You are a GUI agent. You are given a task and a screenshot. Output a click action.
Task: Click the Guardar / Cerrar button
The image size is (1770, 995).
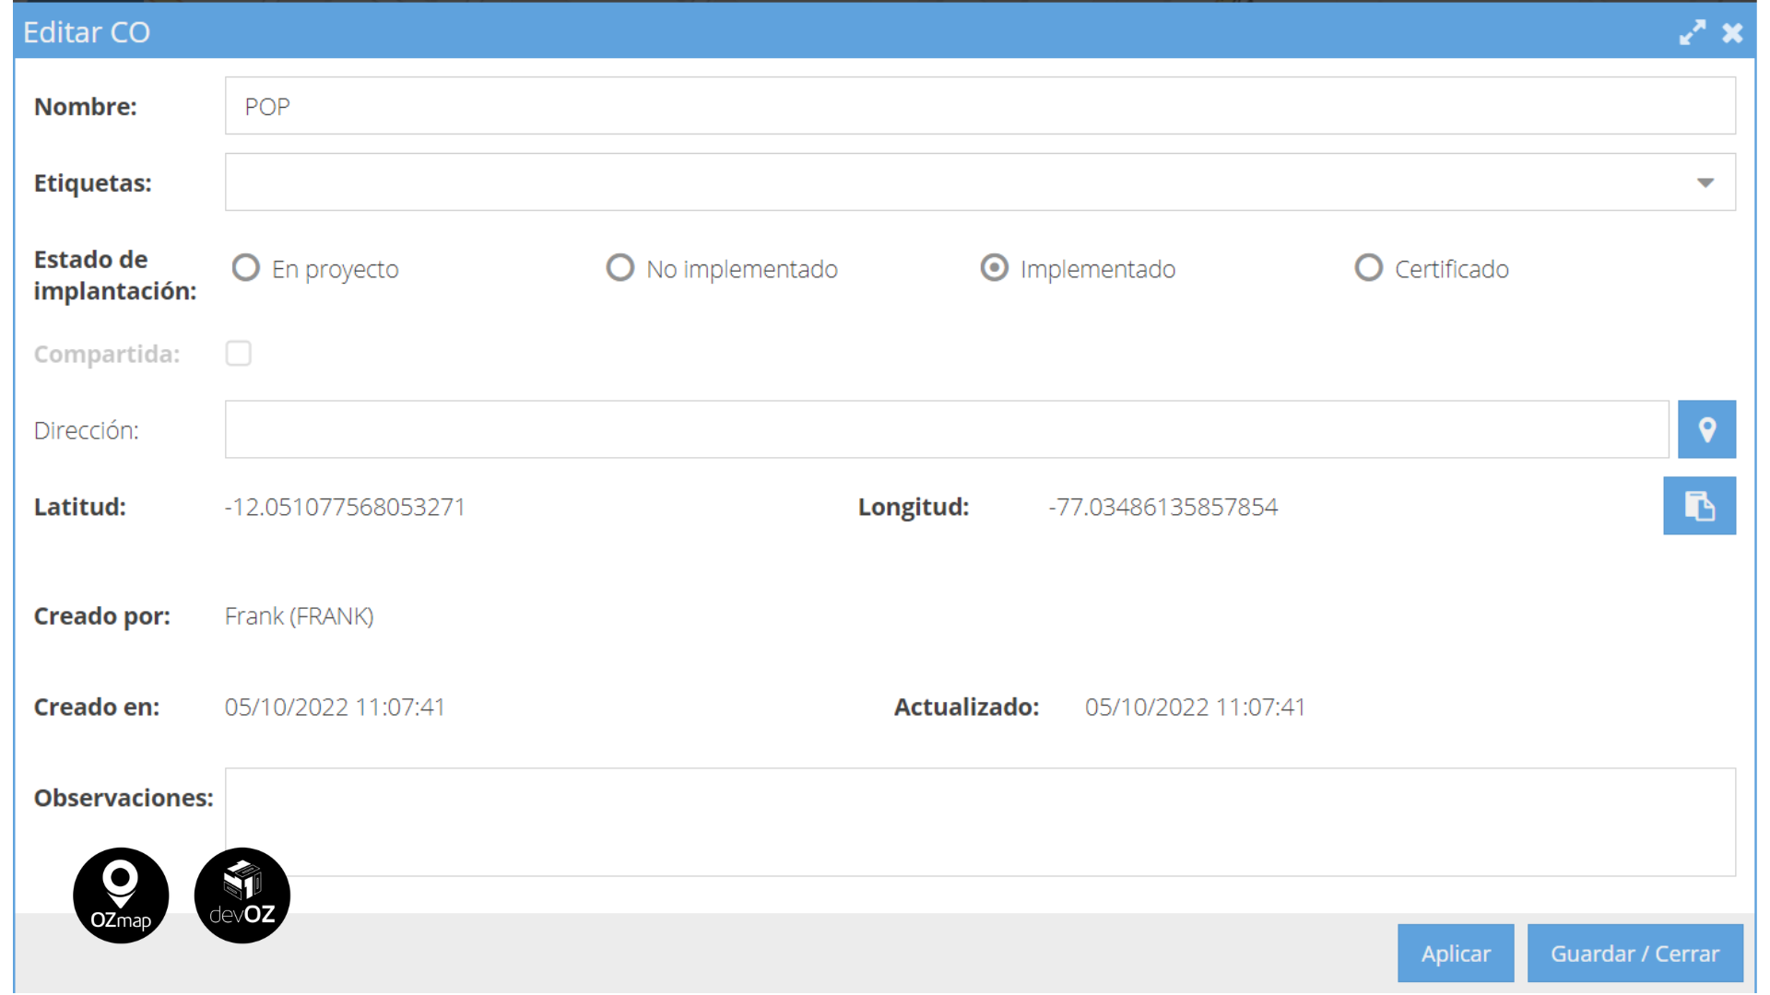point(1634,954)
